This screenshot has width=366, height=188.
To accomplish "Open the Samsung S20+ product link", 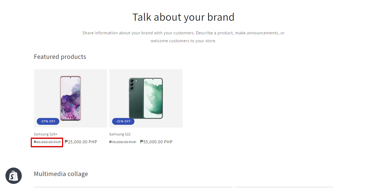I will [45, 134].
